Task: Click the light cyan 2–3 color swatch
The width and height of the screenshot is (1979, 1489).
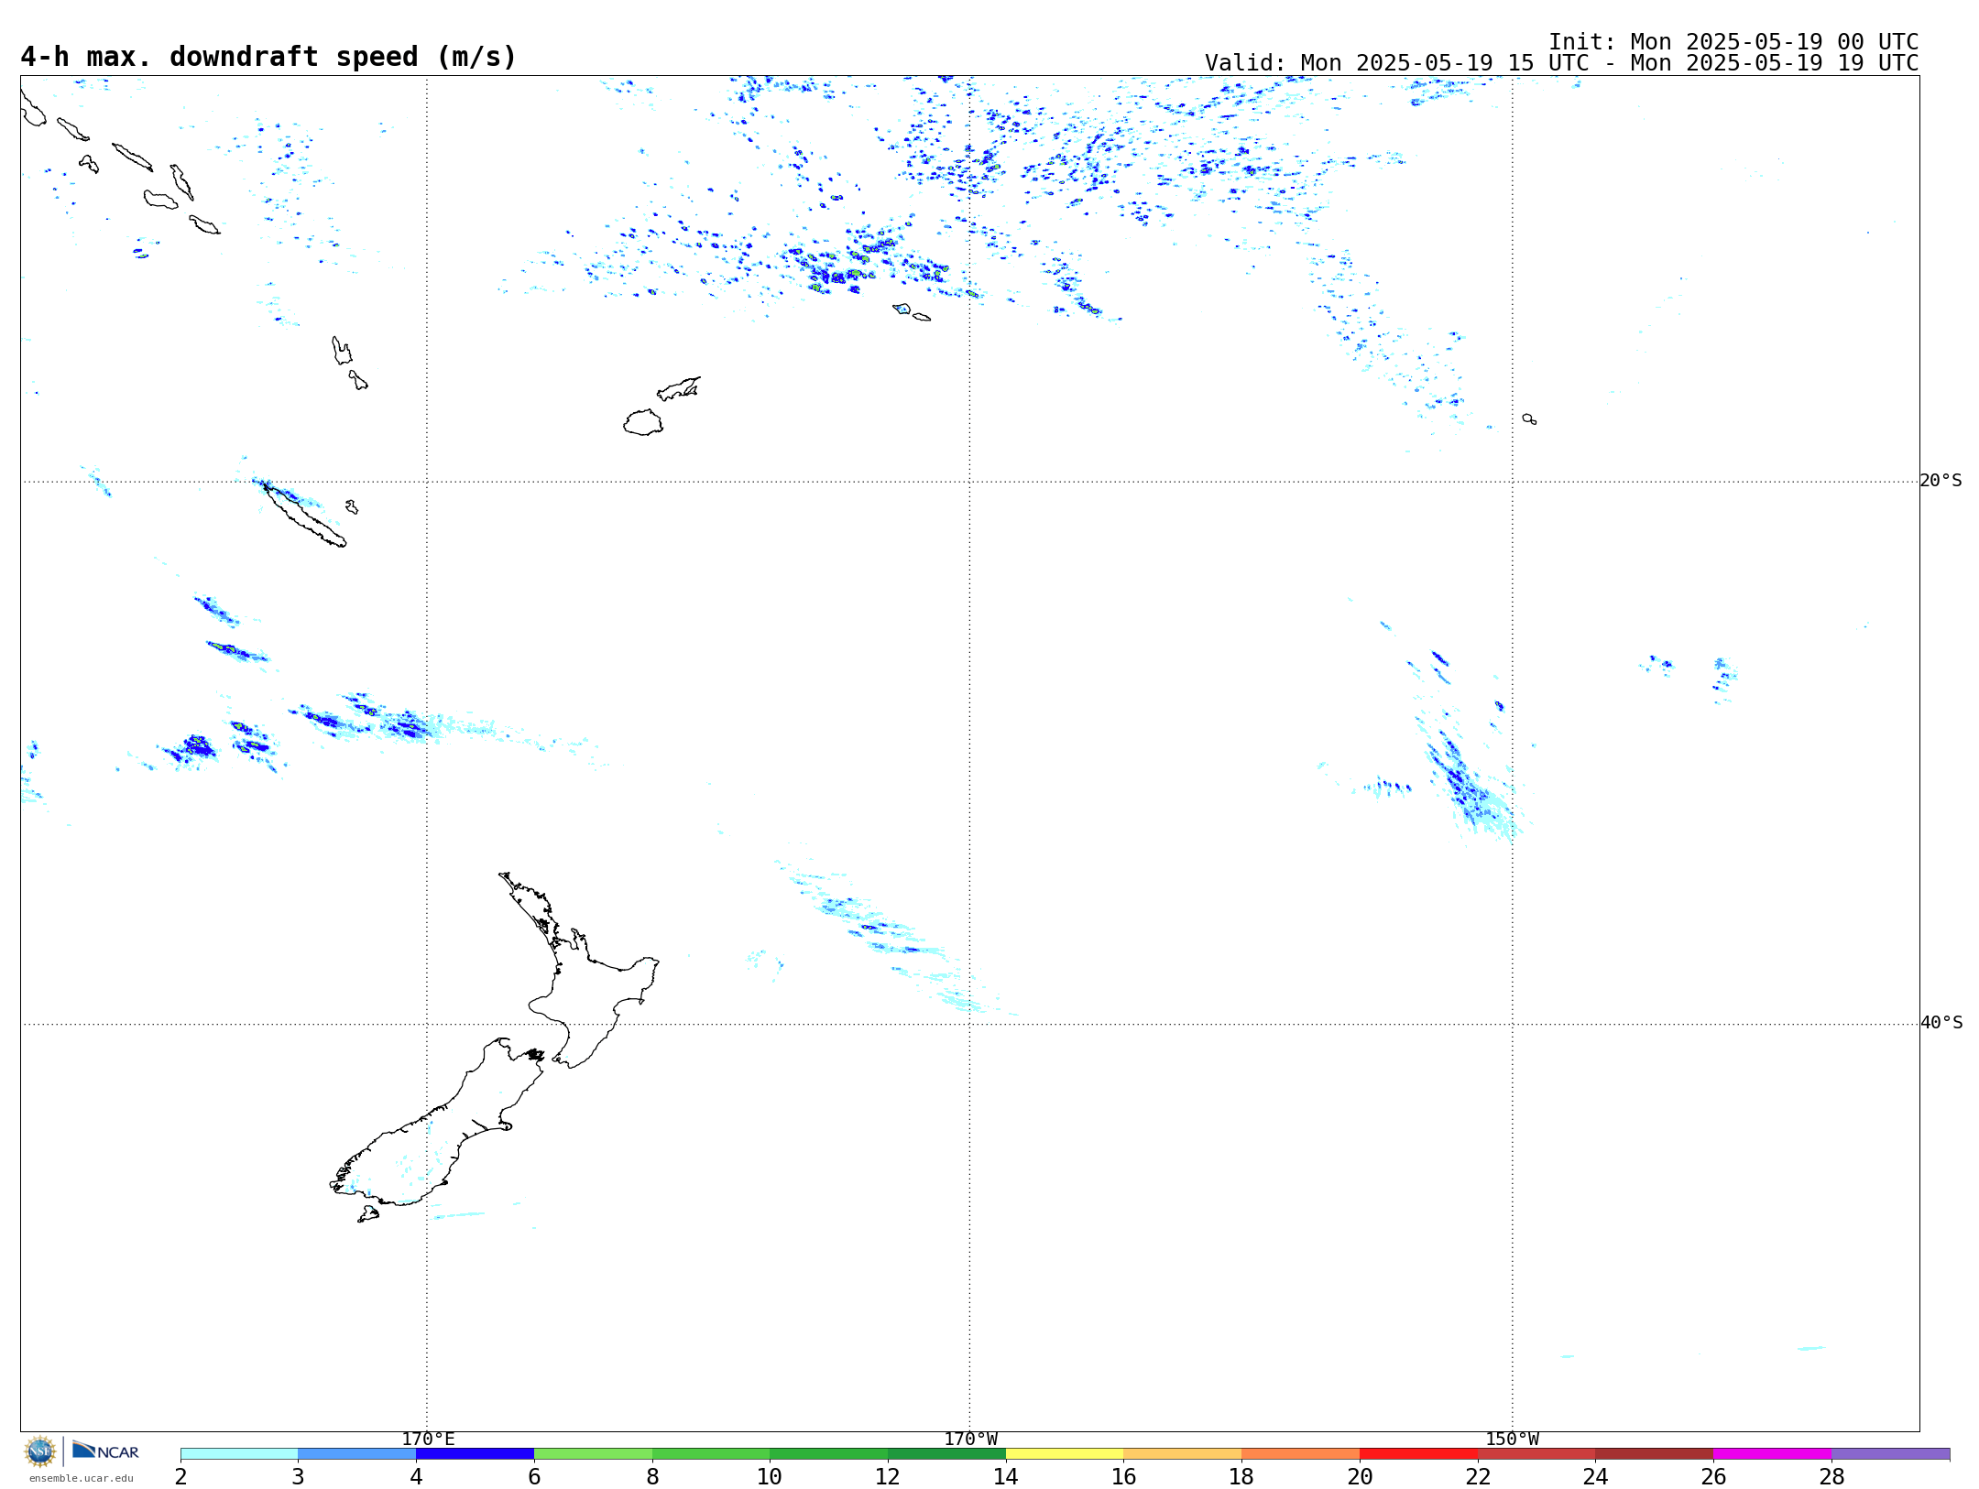Action: (x=239, y=1453)
